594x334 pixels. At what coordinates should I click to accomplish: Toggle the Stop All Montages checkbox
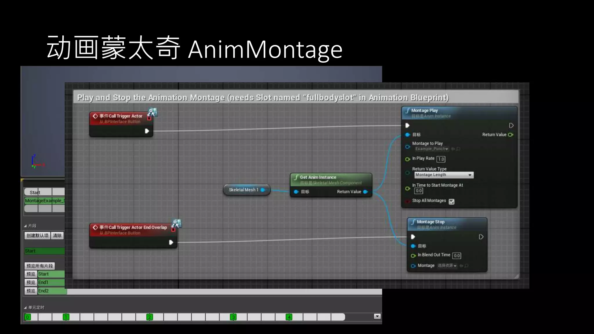tap(452, 202)
